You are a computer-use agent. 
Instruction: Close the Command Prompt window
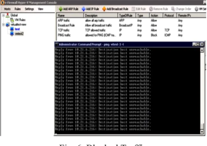(x=202, y=44)
